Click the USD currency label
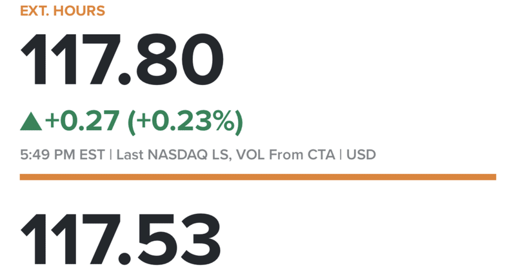The image size is (516, 270). coord(361,155)
